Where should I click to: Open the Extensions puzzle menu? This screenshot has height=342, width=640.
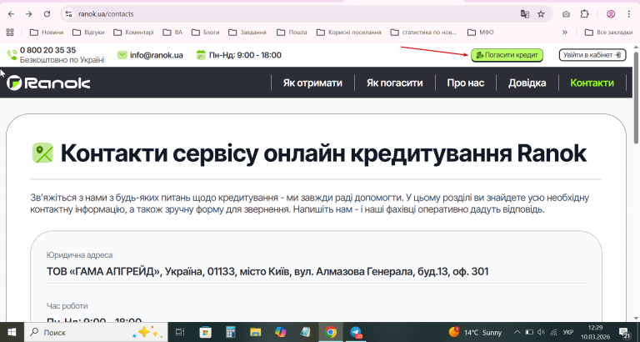pyautogui.click(x=584, y=14)
